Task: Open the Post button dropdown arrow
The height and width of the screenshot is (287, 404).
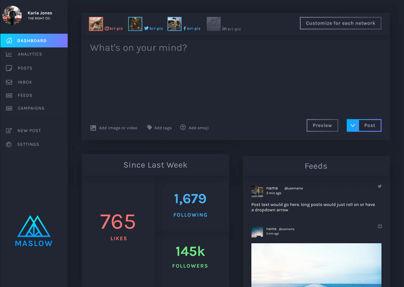Action: point(353,125)
